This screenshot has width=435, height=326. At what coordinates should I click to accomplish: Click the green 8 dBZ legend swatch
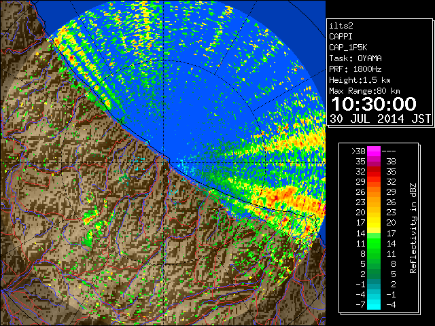tap(374, 253)
